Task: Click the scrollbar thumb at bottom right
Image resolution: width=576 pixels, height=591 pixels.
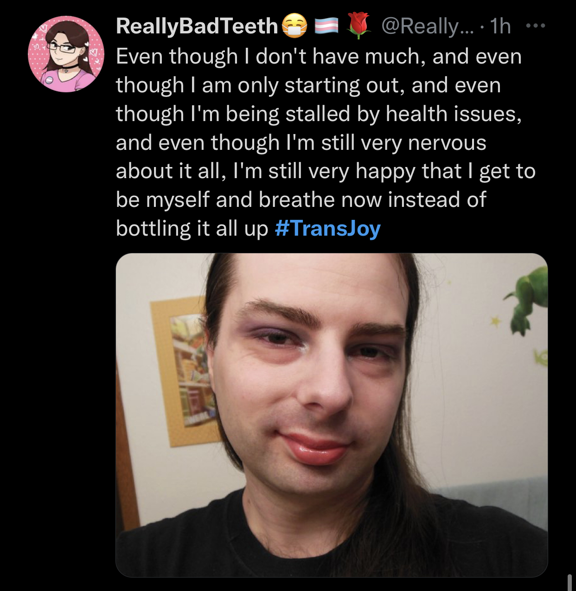Action: (x=570, y=582)
